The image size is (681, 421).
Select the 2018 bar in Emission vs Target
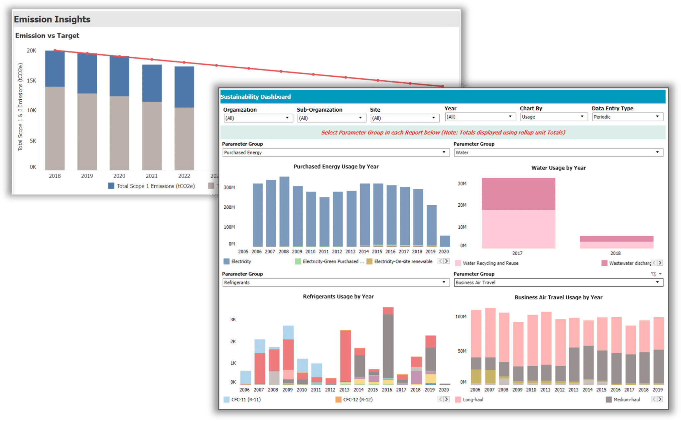(x=55, y=110)
